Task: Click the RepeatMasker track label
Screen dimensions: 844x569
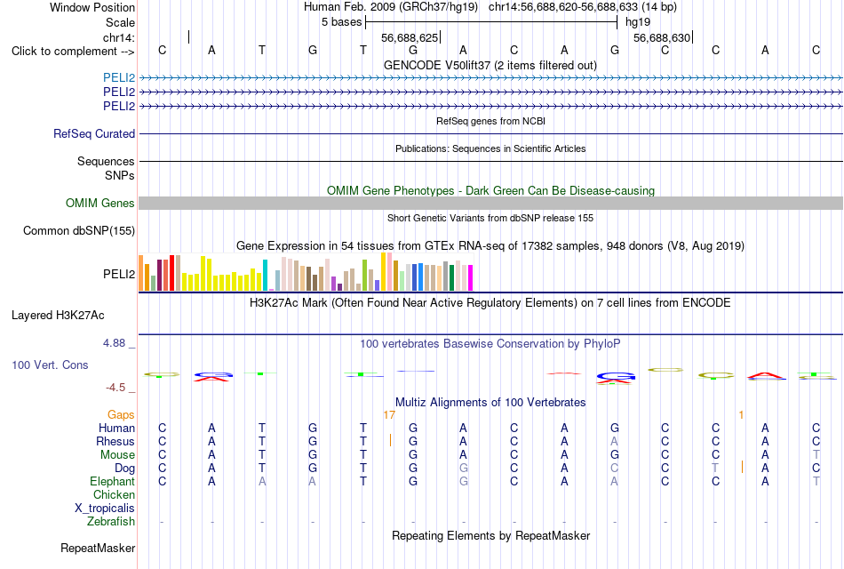Action: coord(98,548)
